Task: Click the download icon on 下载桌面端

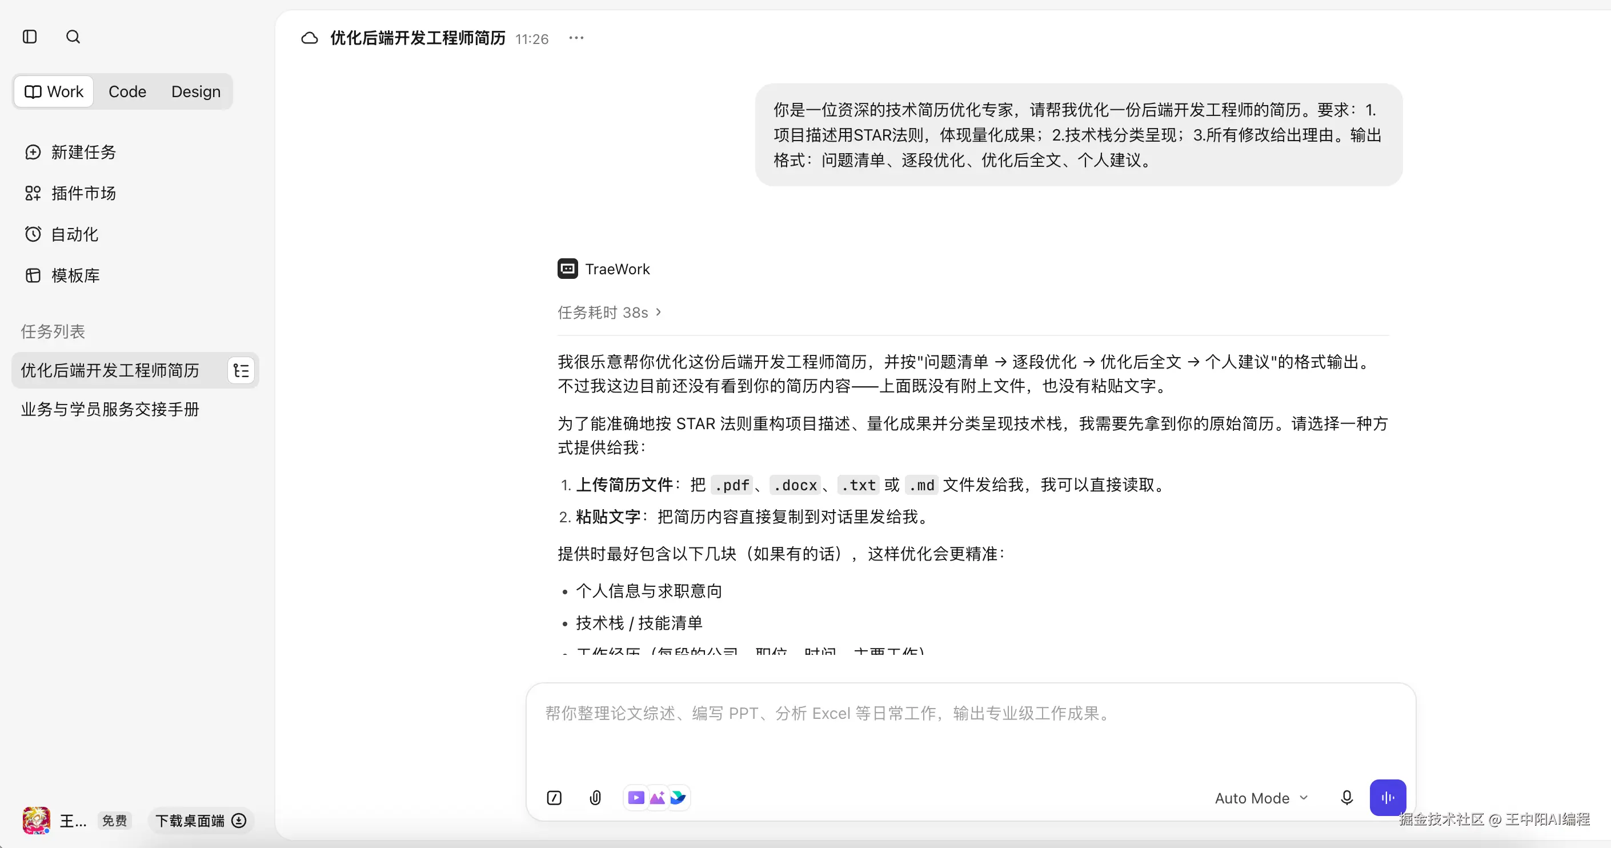Action: 239,821
